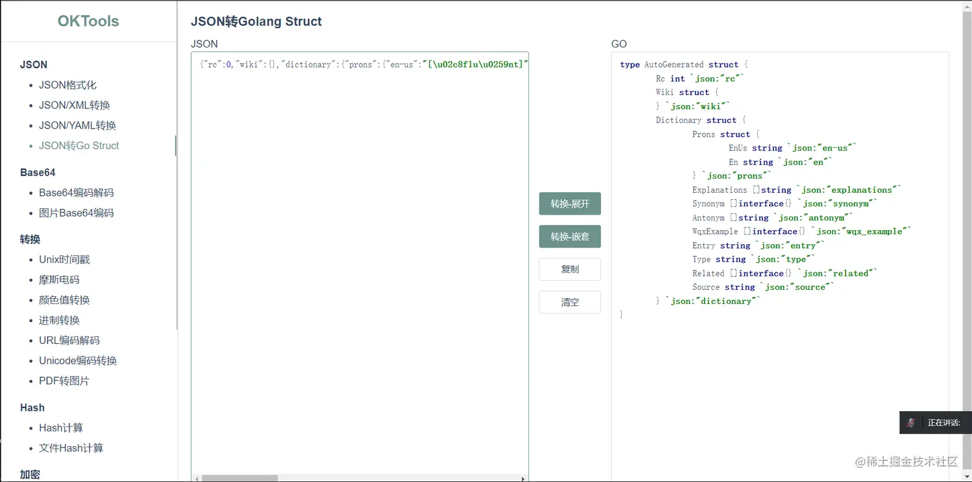
Task: Select 进制转换 in the sidebar
Action: (59, 320)
